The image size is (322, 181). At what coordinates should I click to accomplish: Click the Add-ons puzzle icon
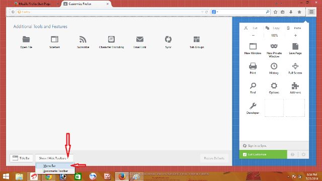[295, 86]
